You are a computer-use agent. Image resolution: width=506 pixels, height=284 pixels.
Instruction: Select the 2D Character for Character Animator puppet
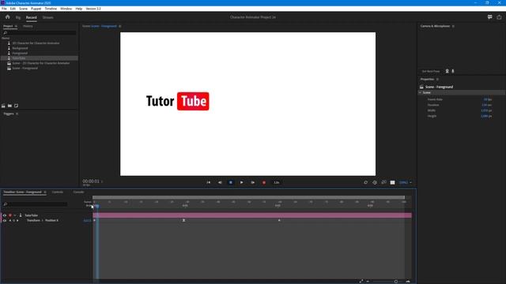(x=36, y=43)
